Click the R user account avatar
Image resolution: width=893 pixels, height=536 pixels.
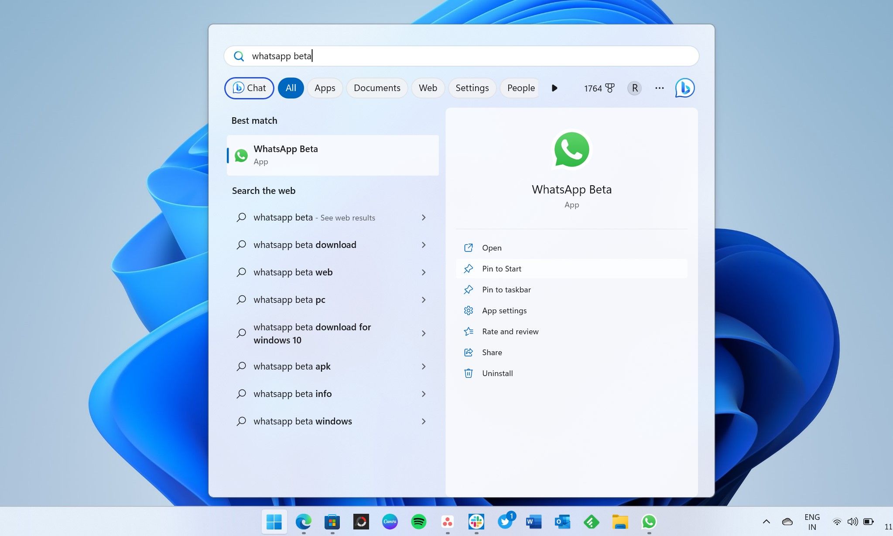click(634, 88)
